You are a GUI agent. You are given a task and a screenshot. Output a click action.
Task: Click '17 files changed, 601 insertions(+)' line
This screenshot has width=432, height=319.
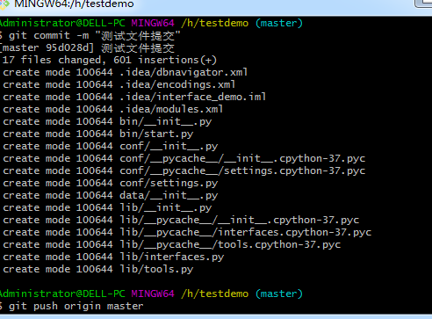110,61
